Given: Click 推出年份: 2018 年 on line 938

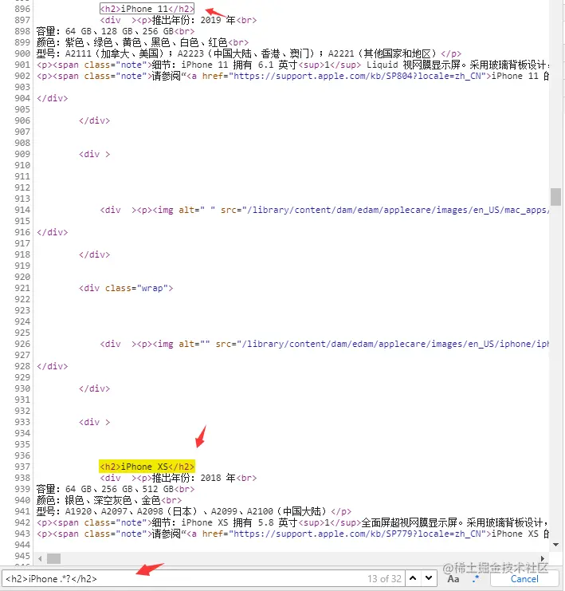Looking at the screenshot, I should 194,478.
